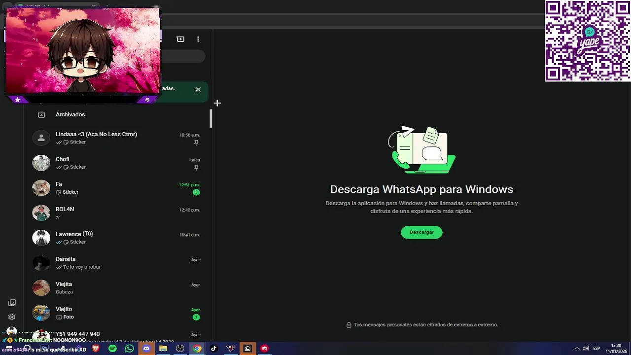The width and height of the screenshot is (631, 355).
Task: Open the three-dot WhatsApp menu
Action: (x=198, y=39)
